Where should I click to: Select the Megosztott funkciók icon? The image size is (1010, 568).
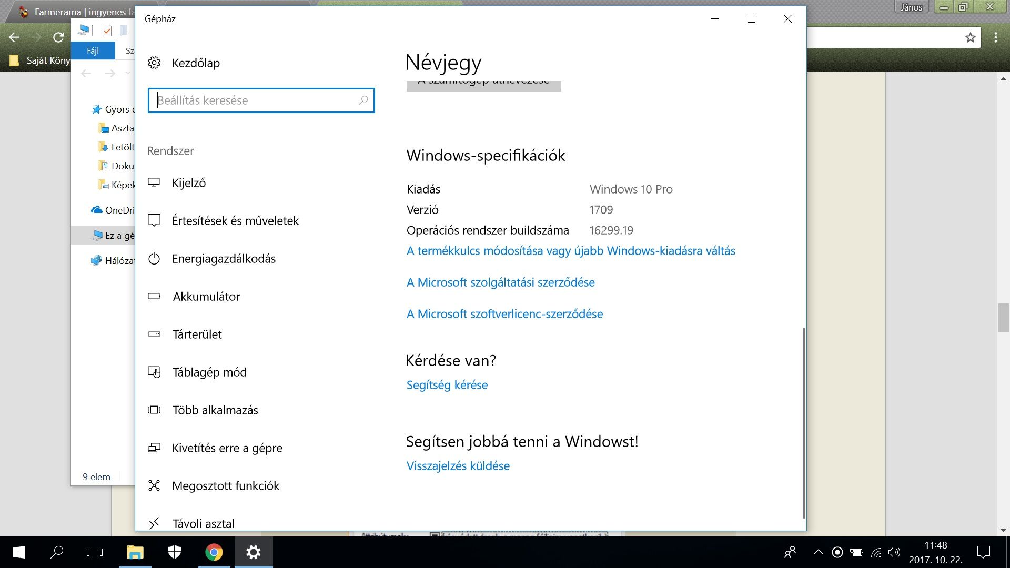click(x=154, y=486)
